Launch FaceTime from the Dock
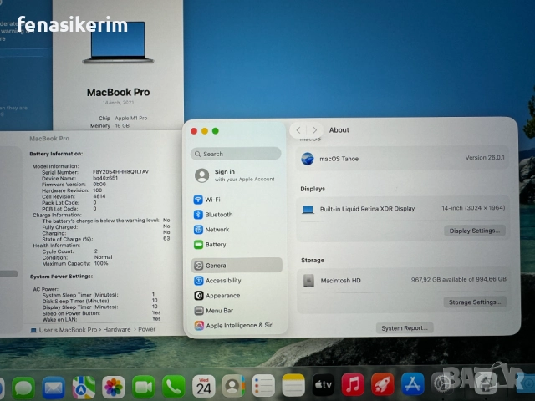Screen dimensions: 535x401 (x=143, y=386)
